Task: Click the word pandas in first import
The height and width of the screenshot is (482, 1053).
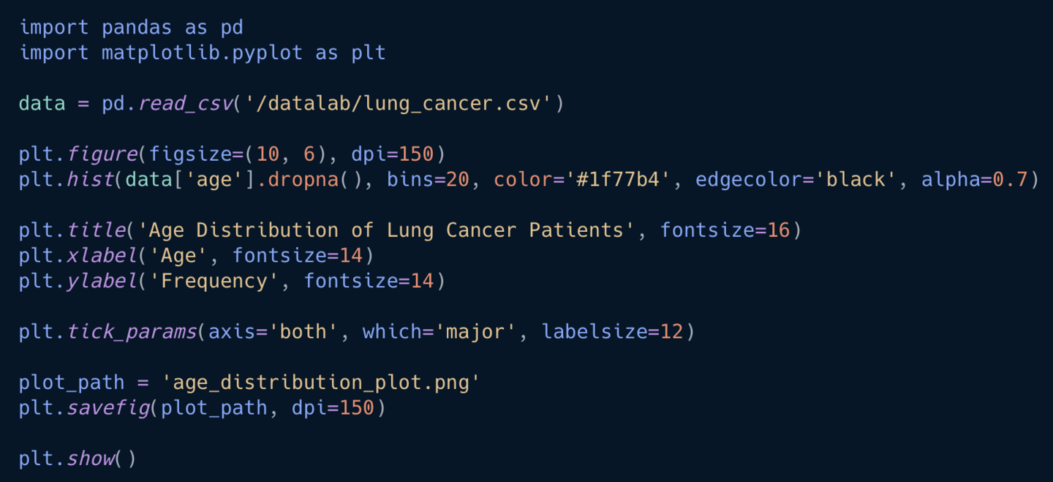Action: pyautogui.click(x=137, y=28)
